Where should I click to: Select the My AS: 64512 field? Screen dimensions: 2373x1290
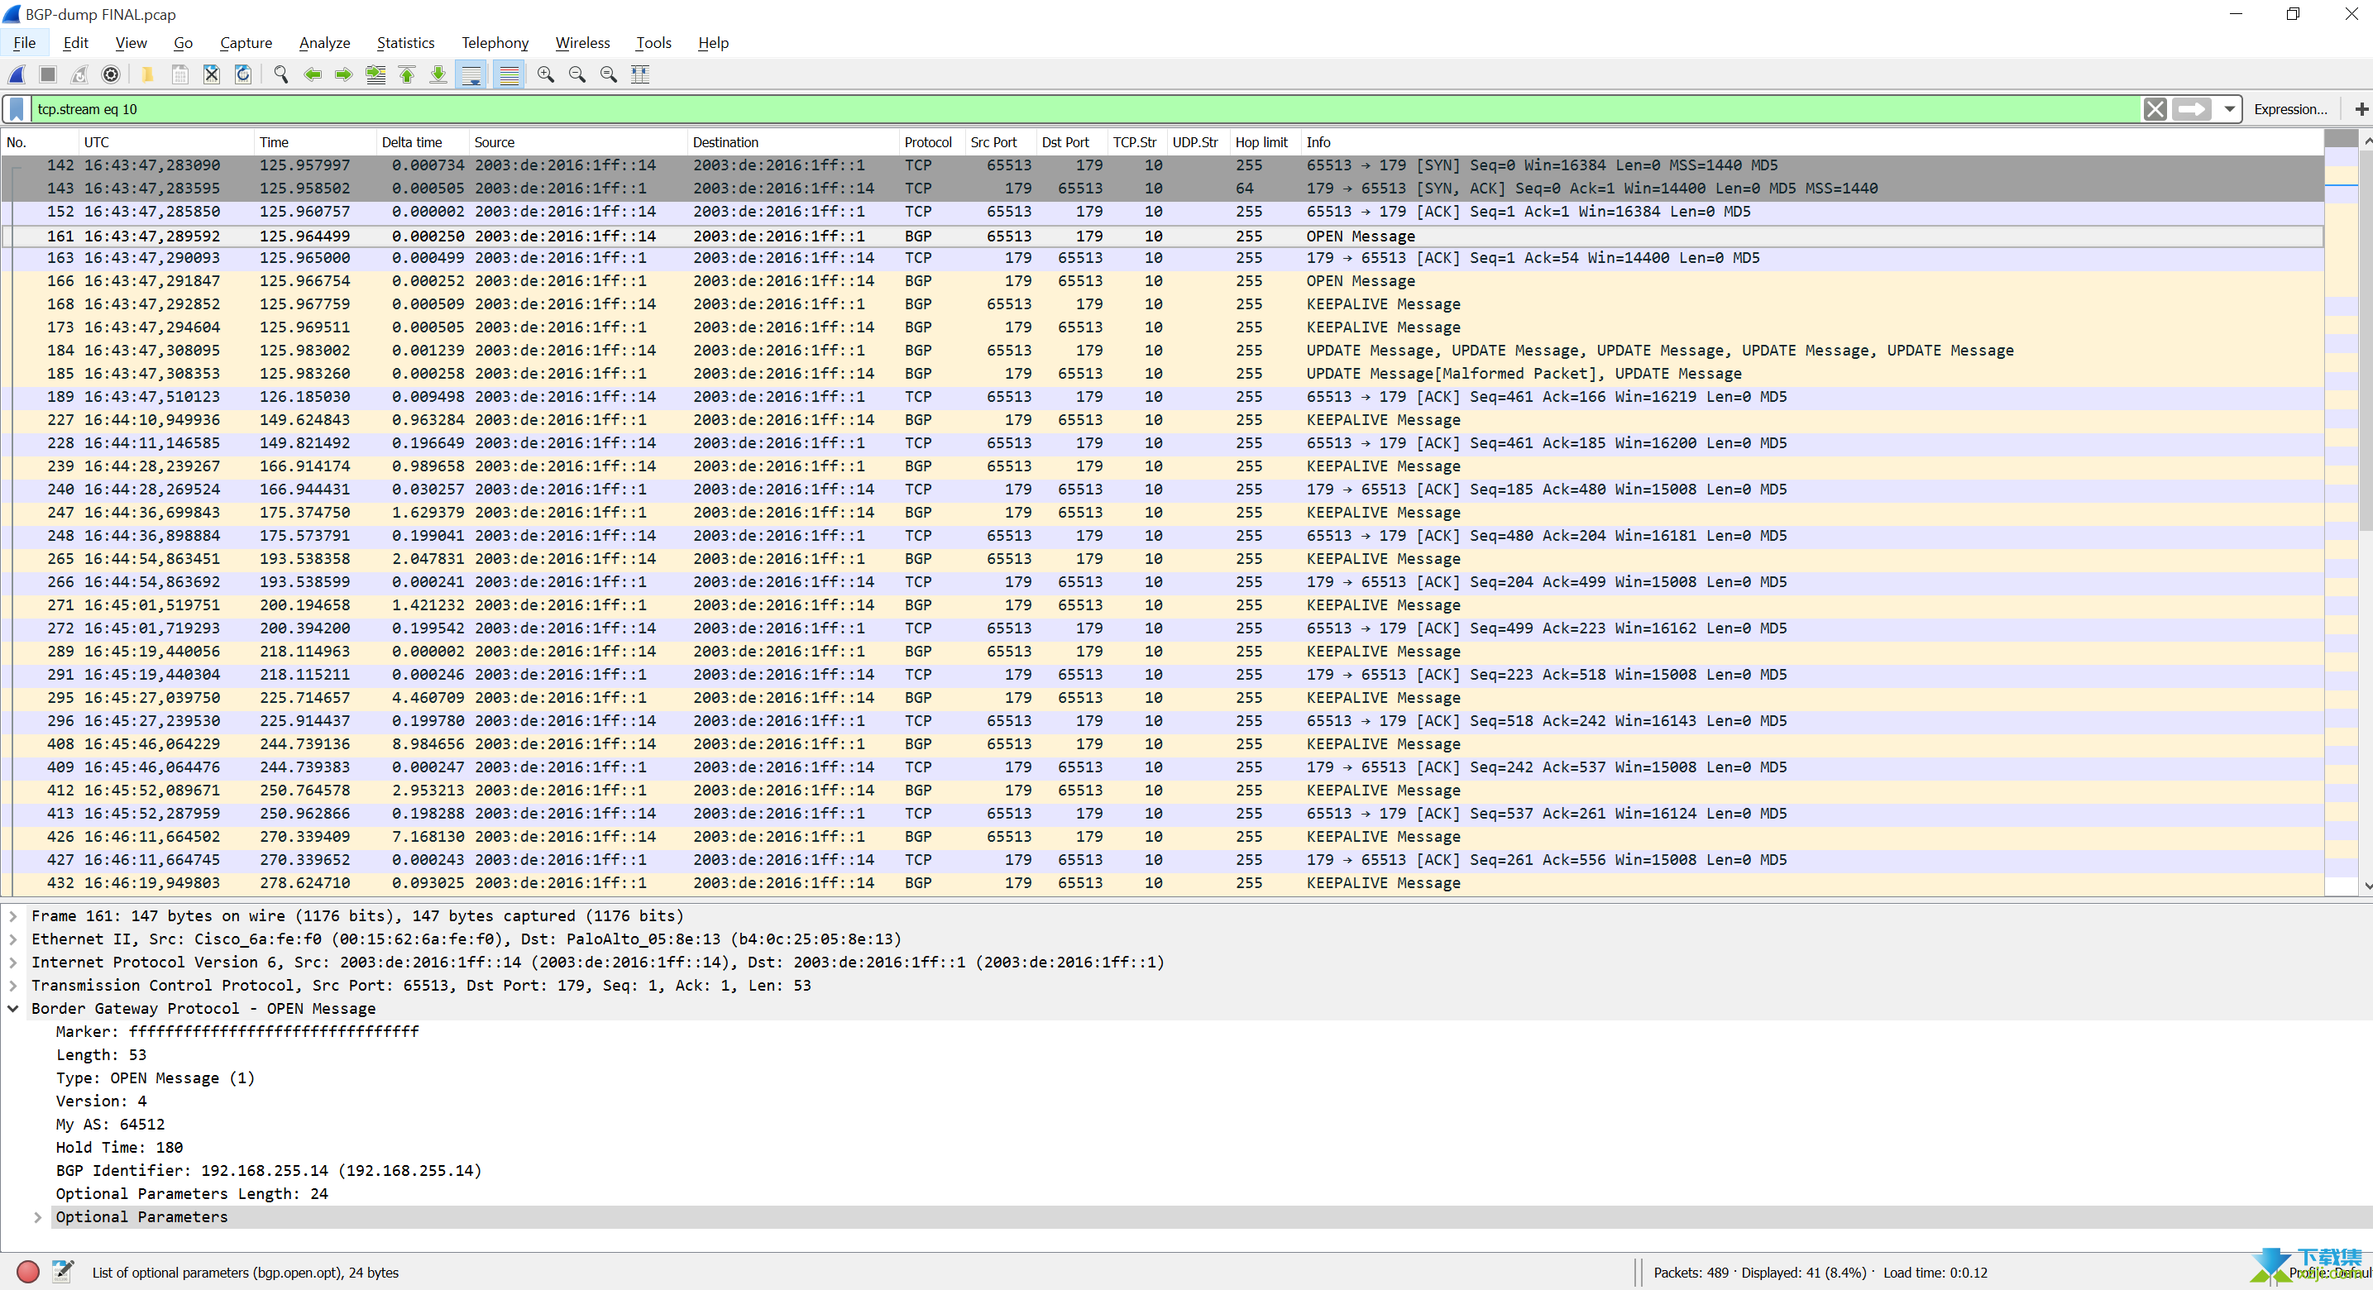[111, 1125]
